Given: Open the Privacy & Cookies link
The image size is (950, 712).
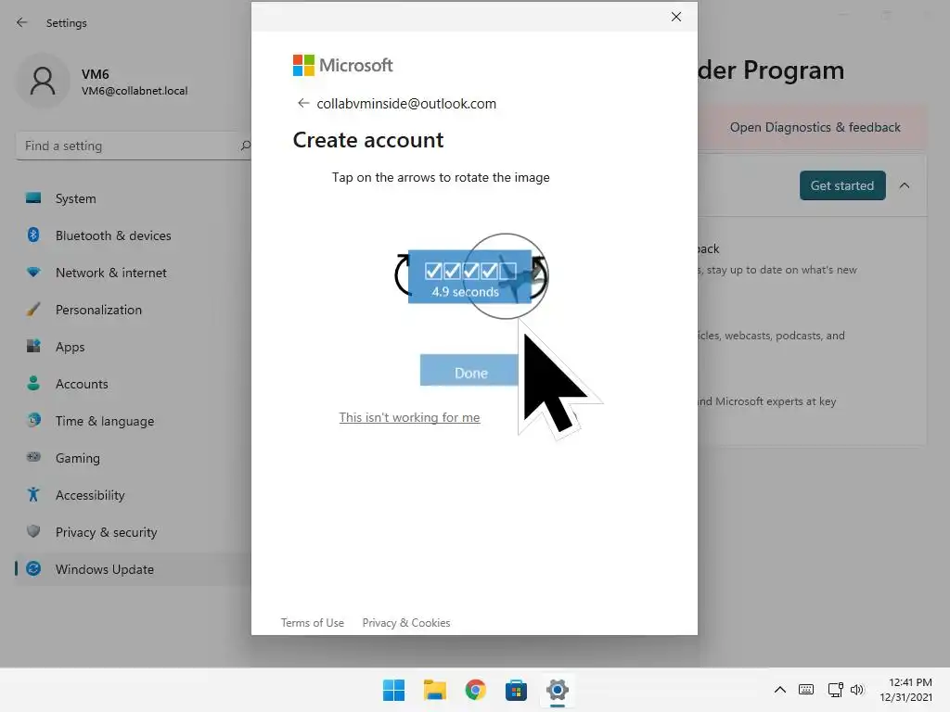Looking at the screenshot, I should tap(406, 623).
